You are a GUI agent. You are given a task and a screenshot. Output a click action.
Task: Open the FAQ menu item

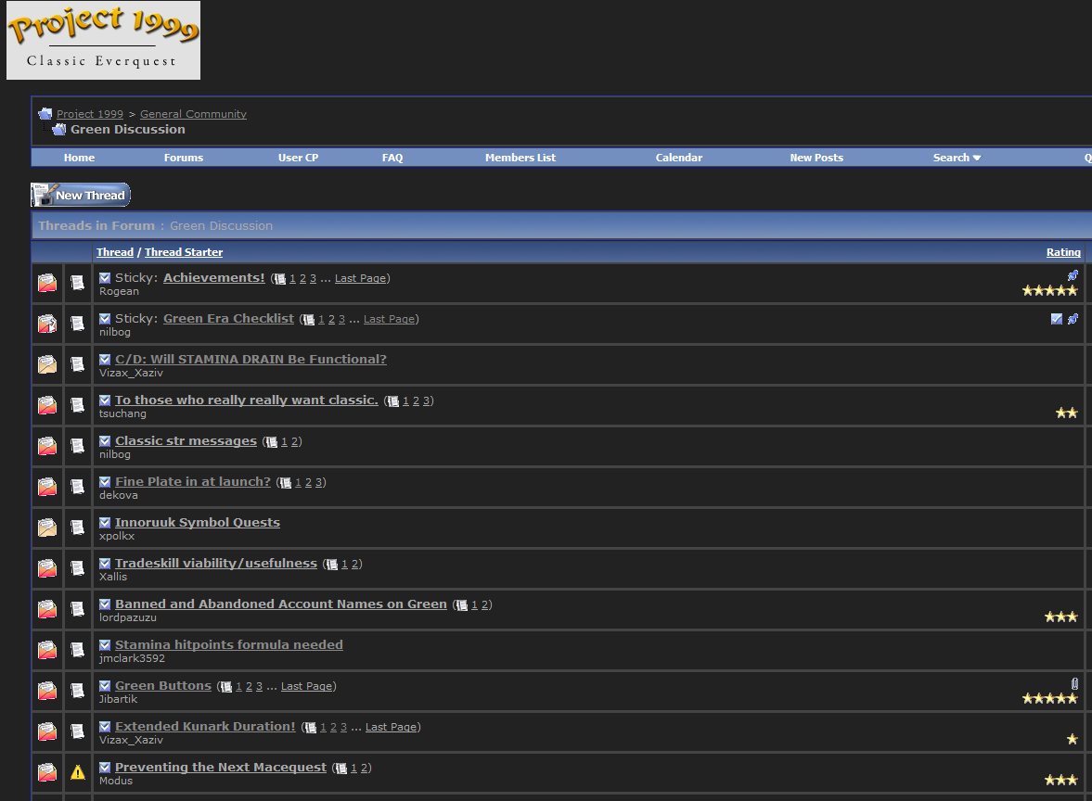(392, 158)
